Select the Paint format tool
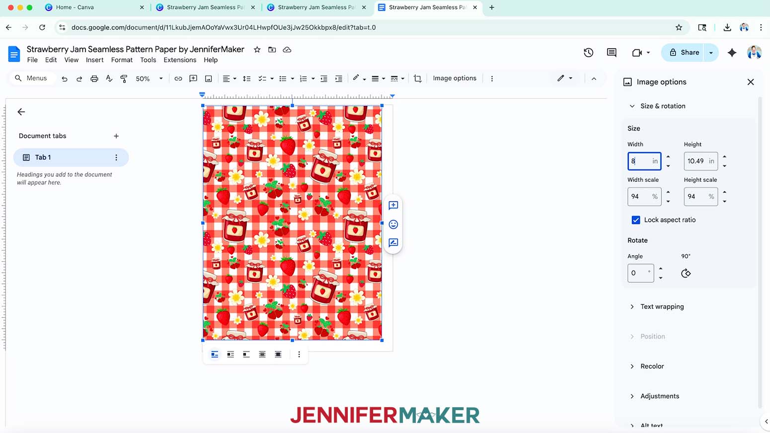 [124, 78]
